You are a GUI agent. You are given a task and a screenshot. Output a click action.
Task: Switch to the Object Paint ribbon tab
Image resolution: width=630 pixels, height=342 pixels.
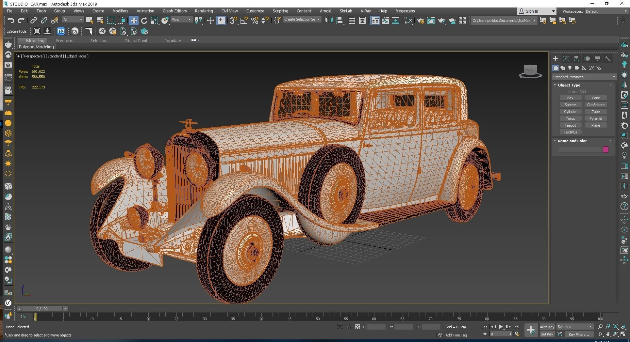pos(136,40)
